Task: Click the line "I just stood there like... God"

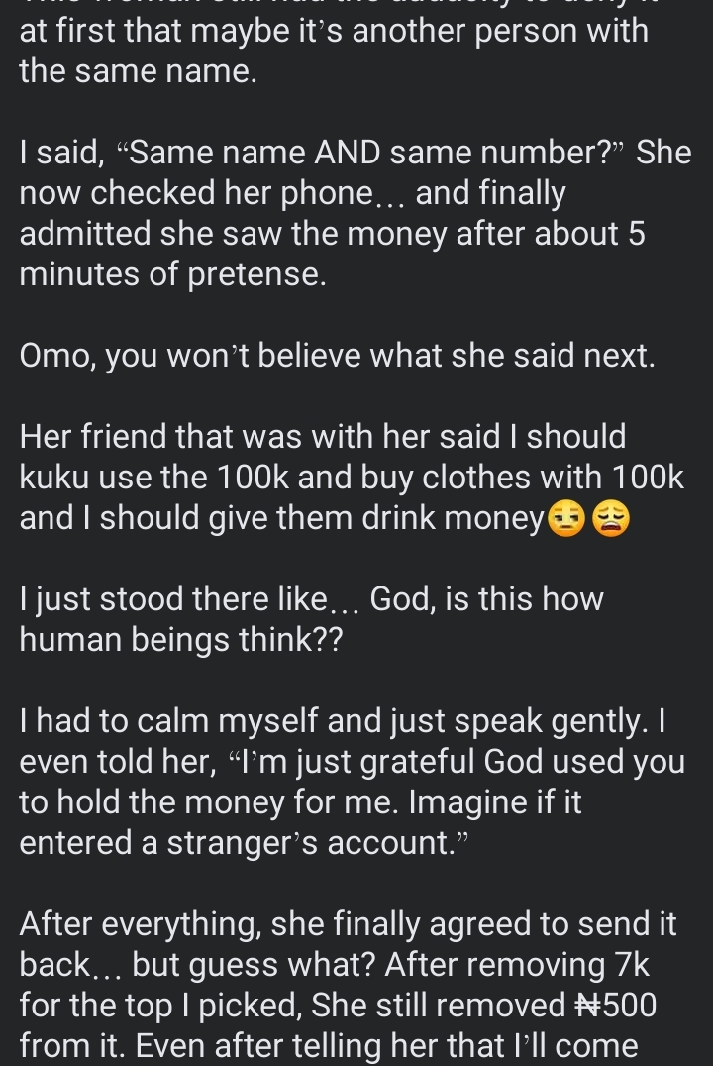Action: (x=311, y=599)
